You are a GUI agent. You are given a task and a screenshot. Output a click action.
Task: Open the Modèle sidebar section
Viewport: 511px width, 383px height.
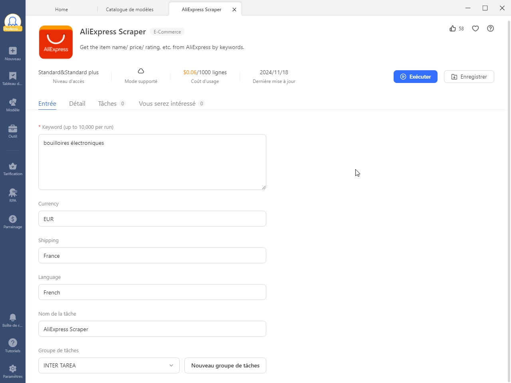click(x=13, y=105)
